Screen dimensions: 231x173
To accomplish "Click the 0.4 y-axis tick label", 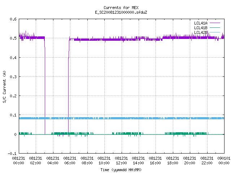I will (13, 58).
